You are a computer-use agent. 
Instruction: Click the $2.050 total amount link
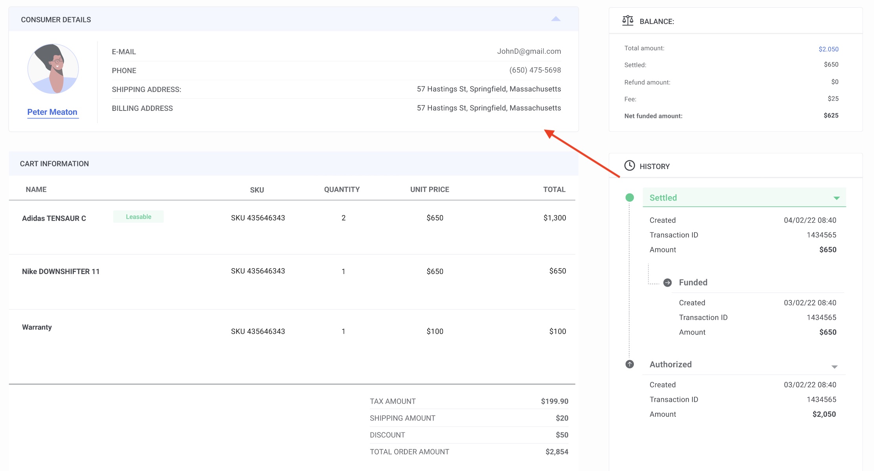828,49
